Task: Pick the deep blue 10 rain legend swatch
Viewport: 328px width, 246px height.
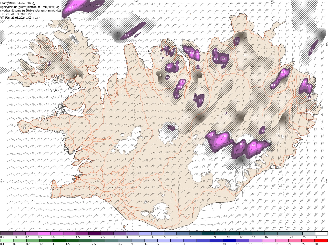Action: [229, 241]
